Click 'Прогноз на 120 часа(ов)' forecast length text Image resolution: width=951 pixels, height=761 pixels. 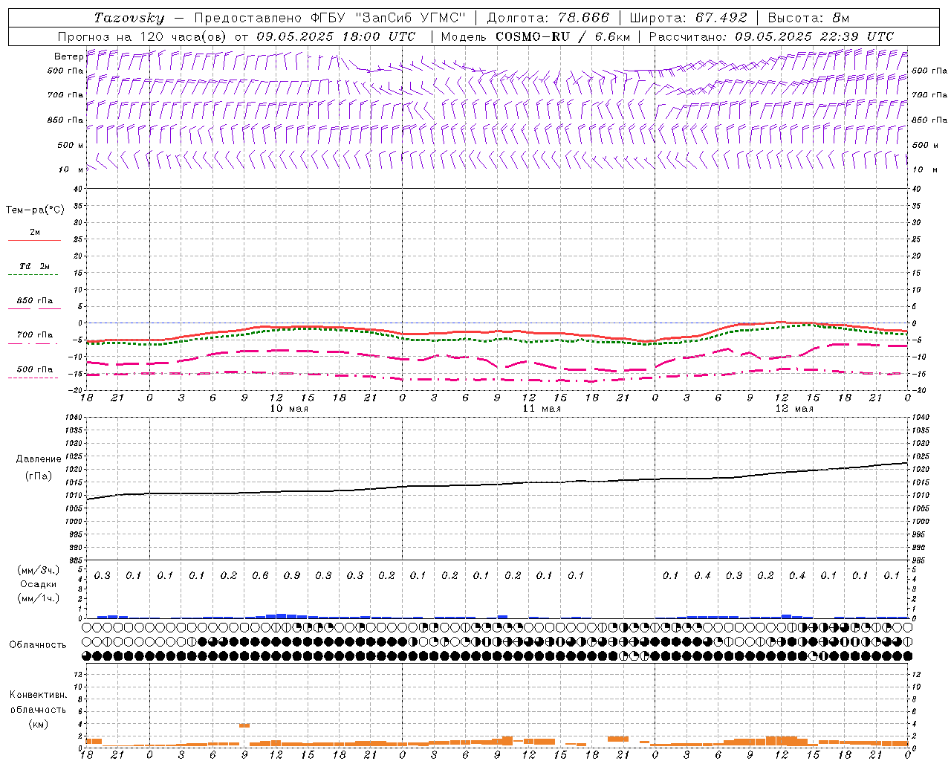point(143,36)
